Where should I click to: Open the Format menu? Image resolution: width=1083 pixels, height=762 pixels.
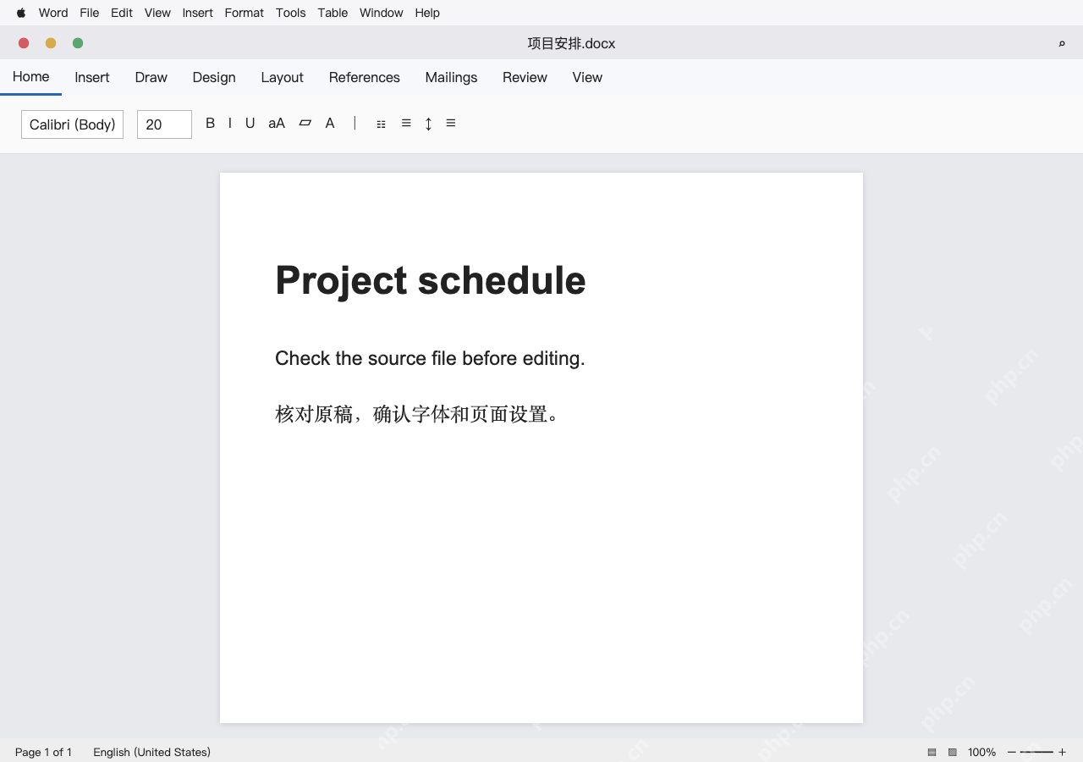(x=244, y=13)
